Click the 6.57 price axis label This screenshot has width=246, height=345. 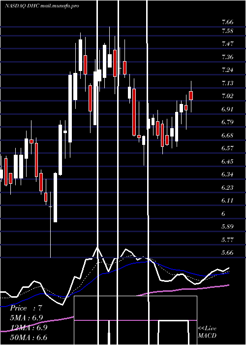click(x=227, y=148)
